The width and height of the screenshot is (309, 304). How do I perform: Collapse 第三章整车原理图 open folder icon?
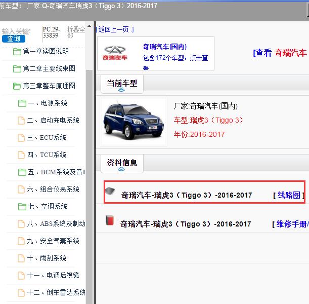17,86
